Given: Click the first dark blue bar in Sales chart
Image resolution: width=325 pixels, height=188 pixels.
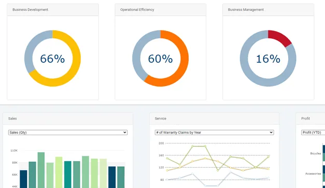Looking at the screenshot, I should 23,179.
